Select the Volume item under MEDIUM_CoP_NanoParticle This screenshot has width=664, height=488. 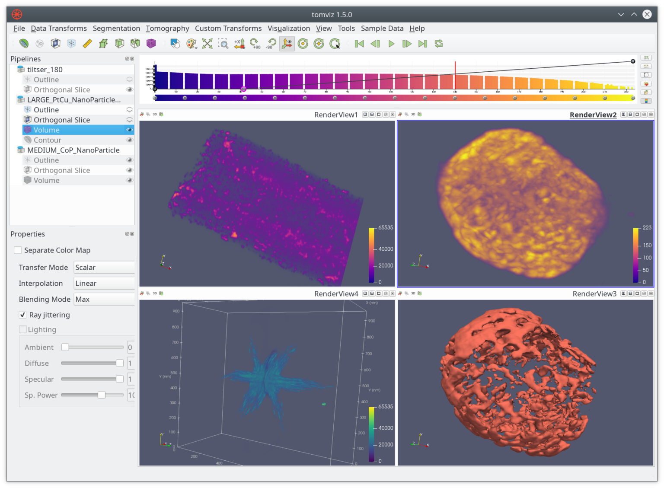47,180
